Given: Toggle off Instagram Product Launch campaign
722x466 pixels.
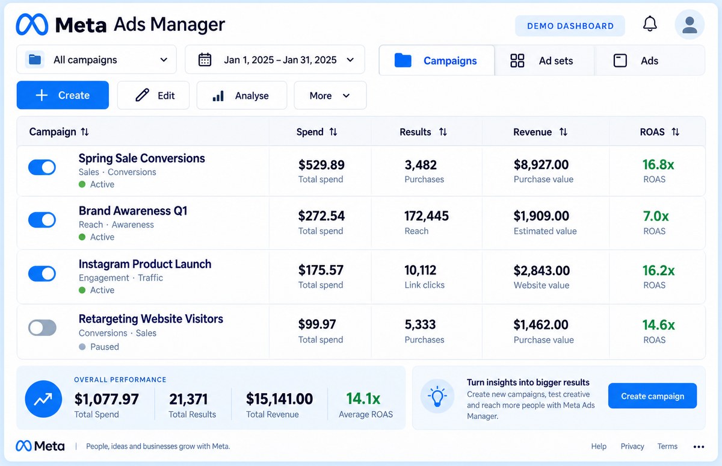Looking at the screenshot, I should [x=42, y=273].
